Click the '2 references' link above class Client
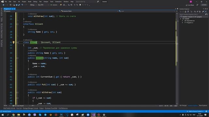The width and height of the screenshot is (209, 117). tap(27, 40)
